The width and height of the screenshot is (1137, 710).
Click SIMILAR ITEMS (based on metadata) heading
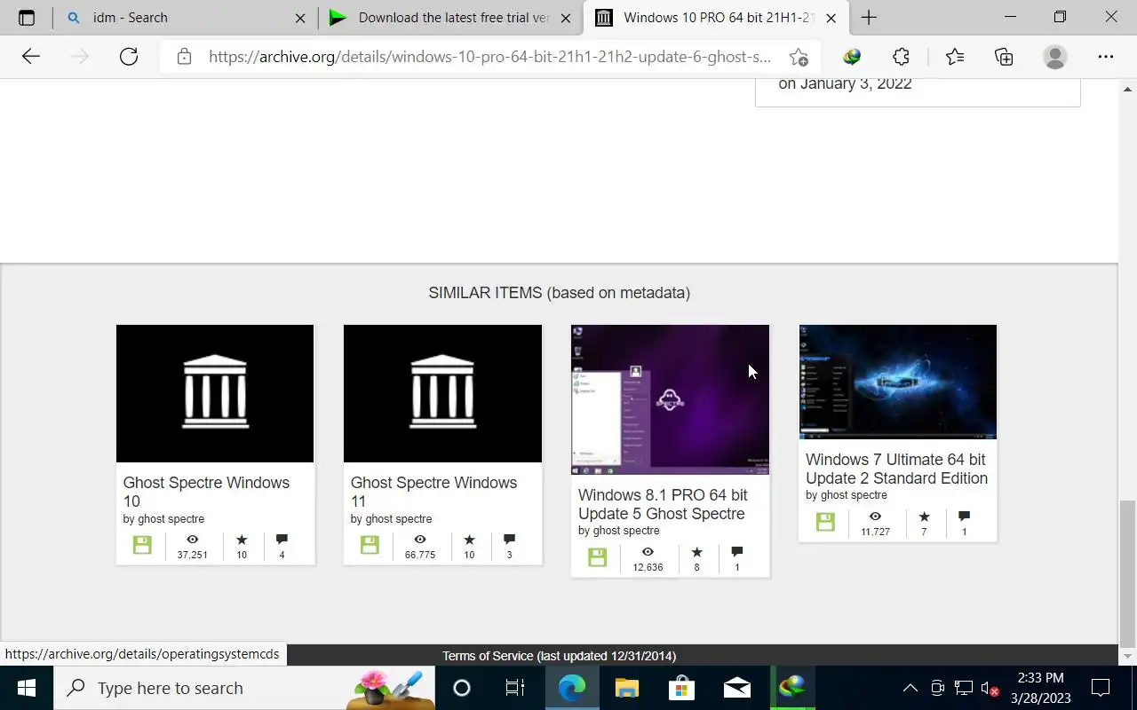tap(559, 293)
